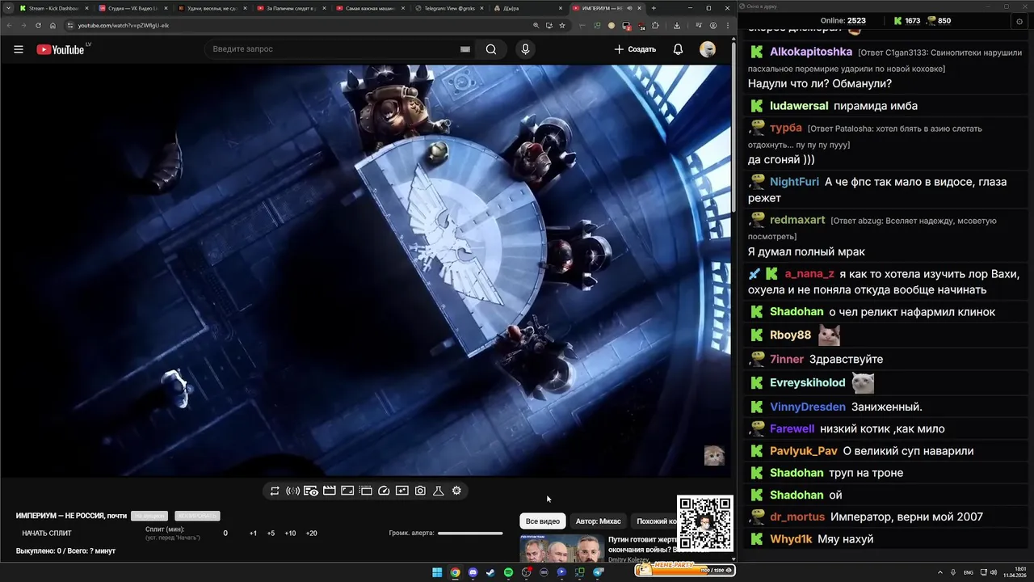The image size is (1034, 582).
Task: Add +10 minutes to the split
Action: coord(290,533)
